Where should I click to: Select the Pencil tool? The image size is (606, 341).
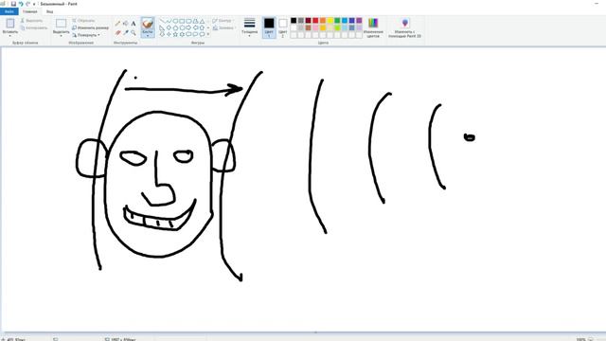(x=117, y=24)
